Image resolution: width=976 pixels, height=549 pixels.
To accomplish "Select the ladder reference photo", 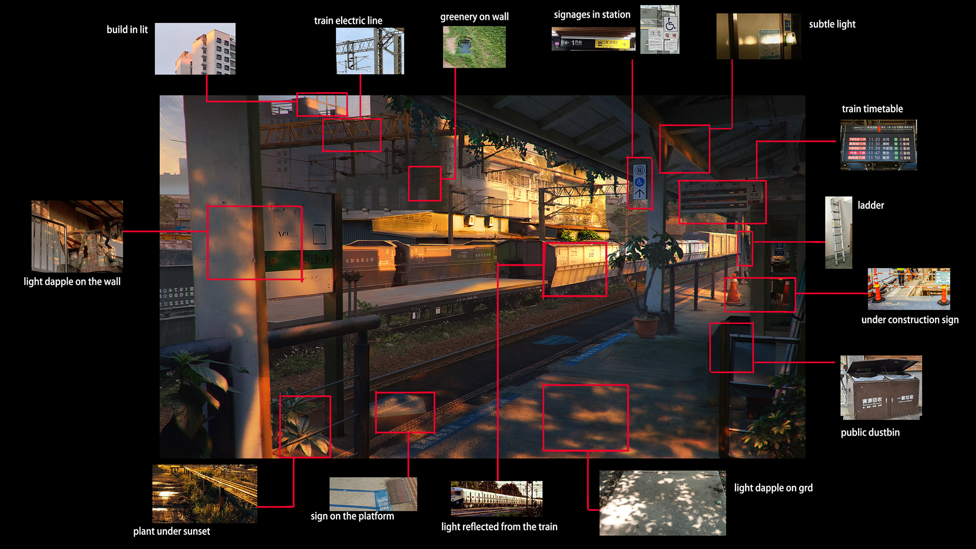I will [838, 232].
